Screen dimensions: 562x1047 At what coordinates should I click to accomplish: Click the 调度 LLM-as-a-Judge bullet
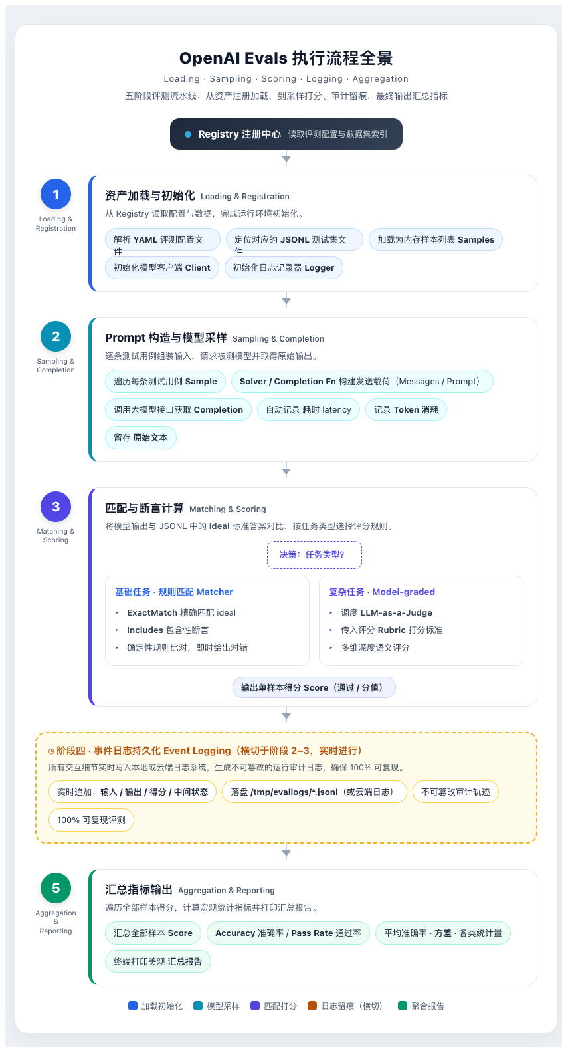387,612
